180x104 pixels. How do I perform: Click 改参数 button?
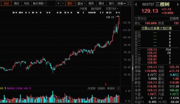click(x=91, y=88)
